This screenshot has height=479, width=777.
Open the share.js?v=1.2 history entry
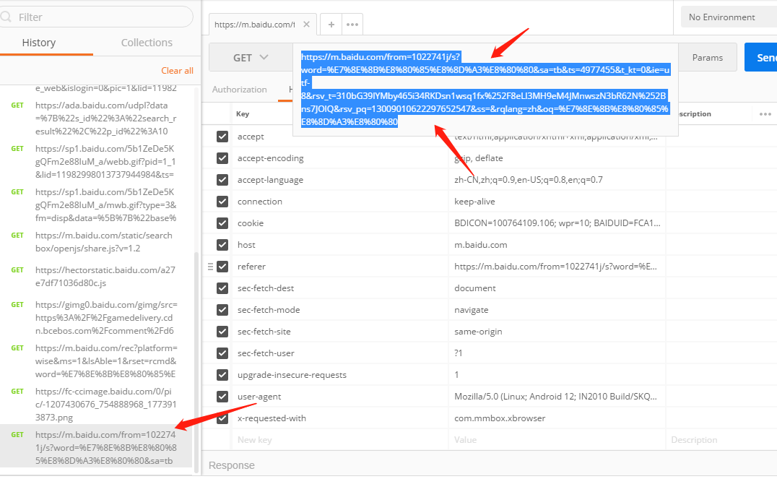tap(97, 242)
